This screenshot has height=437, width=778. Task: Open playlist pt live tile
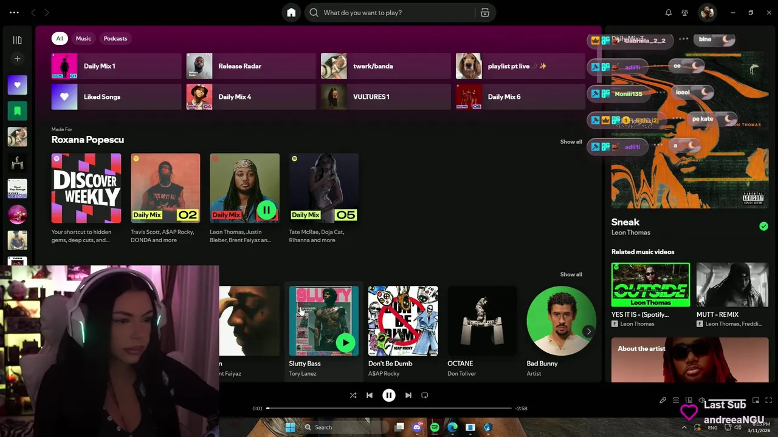point(520,66)
